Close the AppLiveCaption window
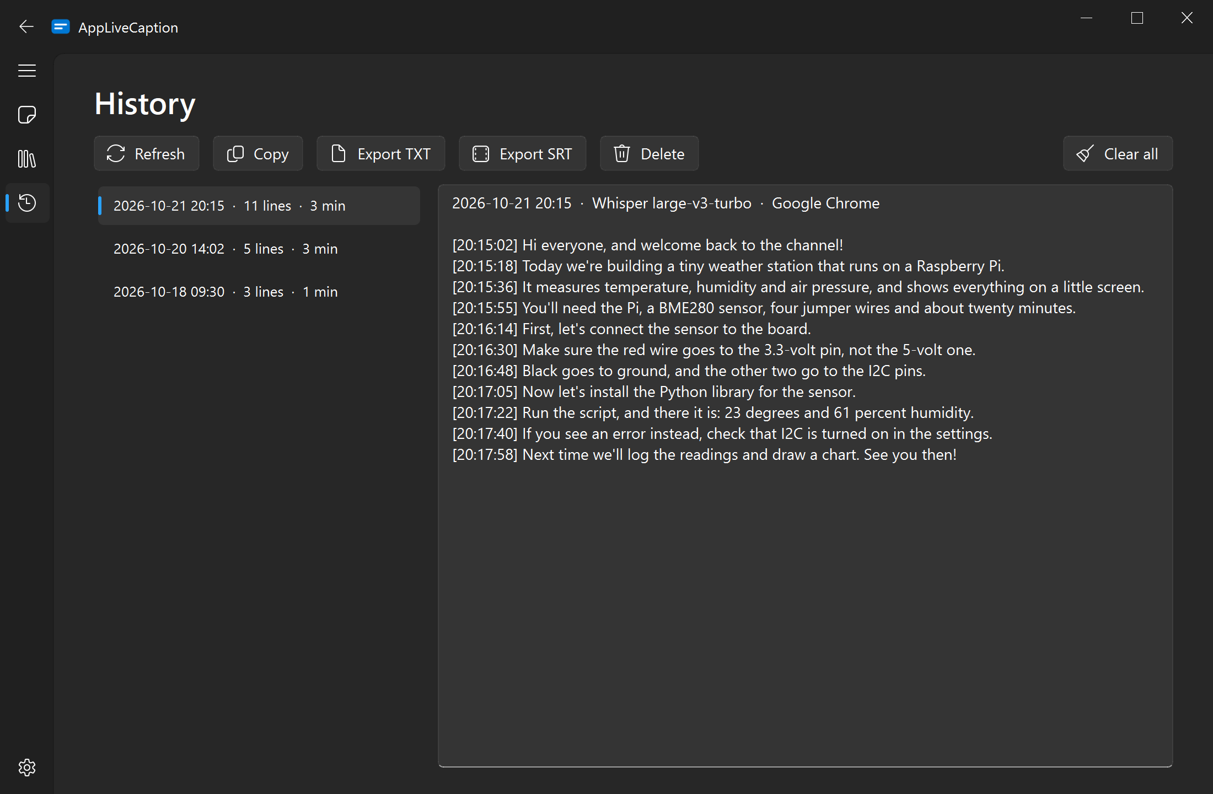The width and height of the screenshot is (1213, 794). click(x=1187, y=18)
